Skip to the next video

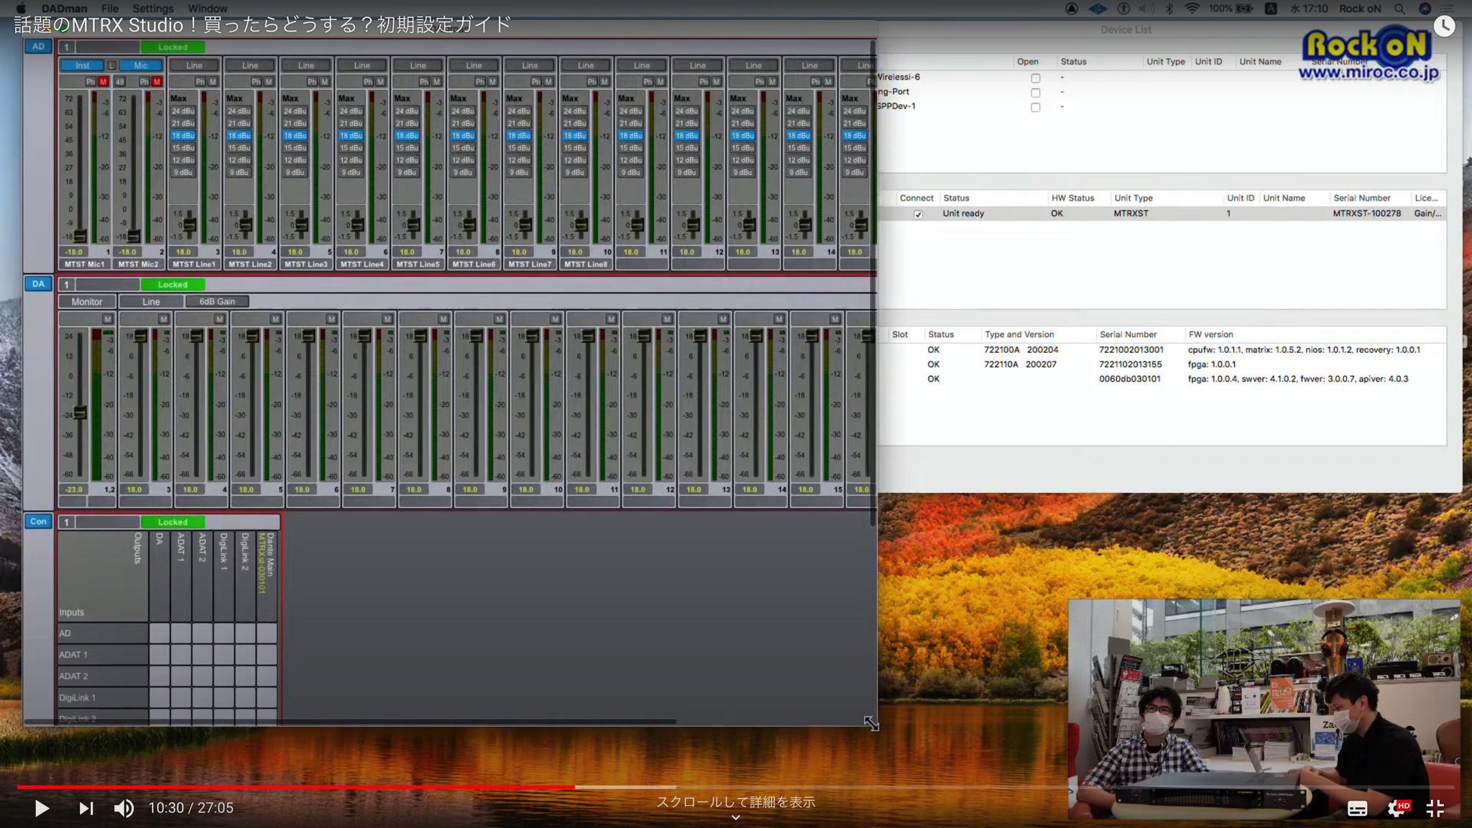click(x=86, y=809)
